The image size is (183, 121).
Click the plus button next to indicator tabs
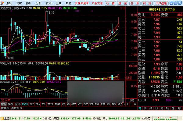(x=127, y=104)
